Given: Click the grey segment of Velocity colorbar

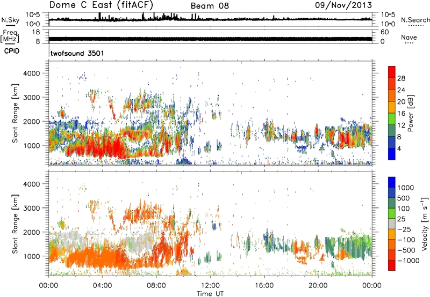Looking at the screenshot, I should pos(392,224).
